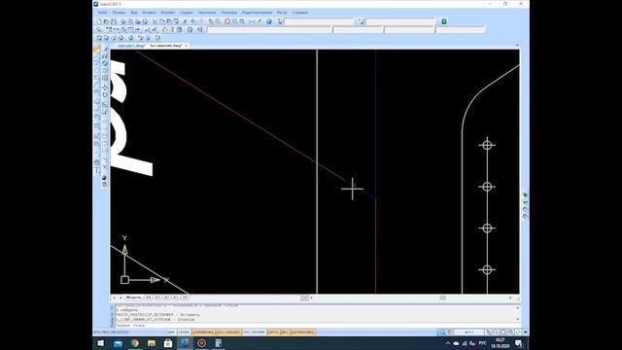The image size is (622, 350).
Task: Open Microsoft Store from the taskbar
Action: 168,343
